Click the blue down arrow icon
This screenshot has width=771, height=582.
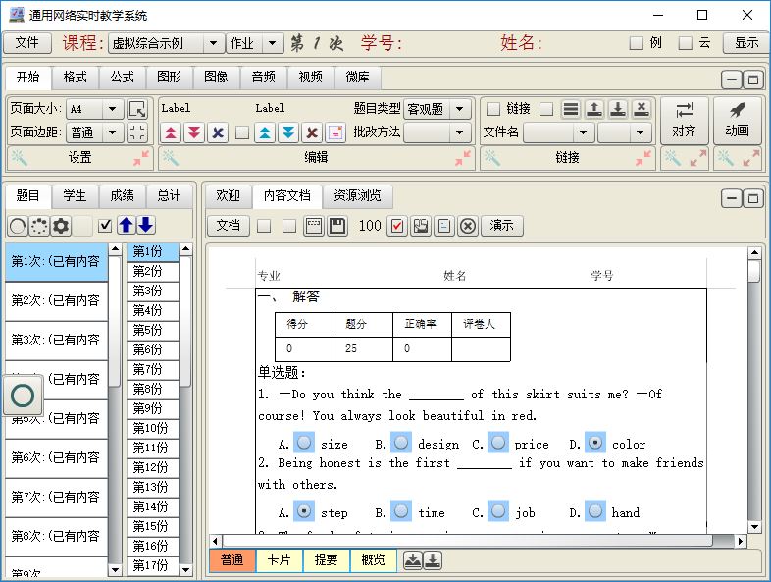pyautogui.click(x=145, y=226)
